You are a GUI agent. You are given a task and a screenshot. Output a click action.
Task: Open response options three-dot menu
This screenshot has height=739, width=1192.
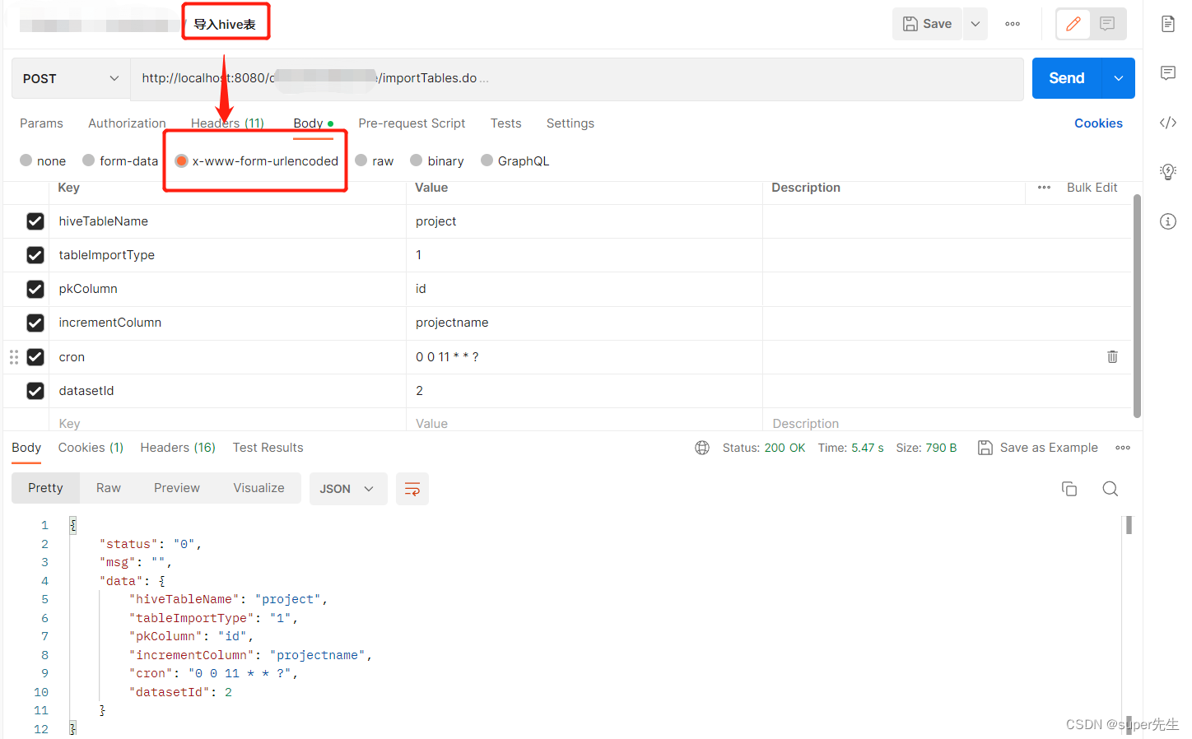pos(1123,448)
